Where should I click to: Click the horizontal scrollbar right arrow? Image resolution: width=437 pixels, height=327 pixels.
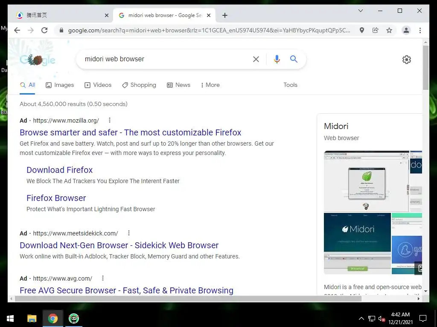pyautogui.click(x=418, y=299)
